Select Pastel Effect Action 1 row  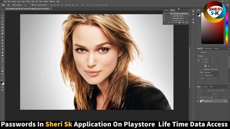click(178, 16)
